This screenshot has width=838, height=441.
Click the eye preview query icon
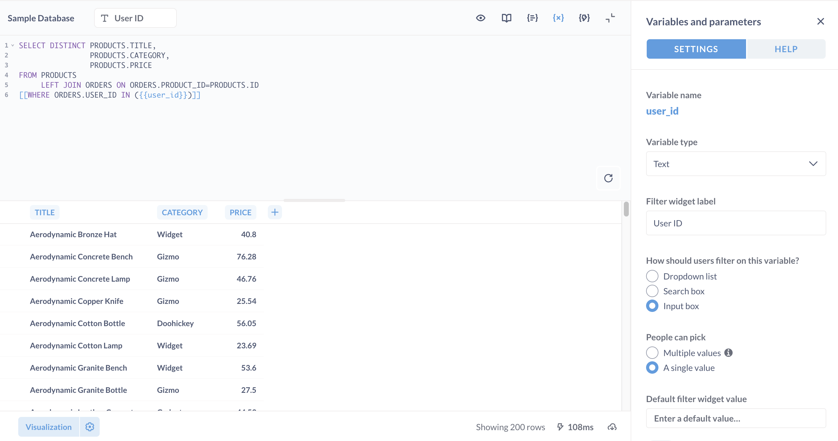[480, 18]
